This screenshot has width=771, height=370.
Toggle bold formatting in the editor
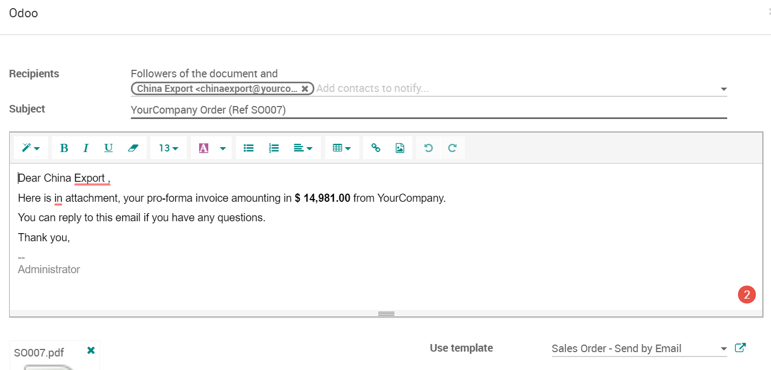pos(64,148)
